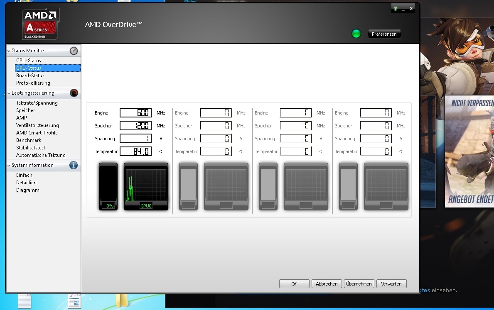Click the GPU0 Temperatur 84.0 field

(135, 151)
